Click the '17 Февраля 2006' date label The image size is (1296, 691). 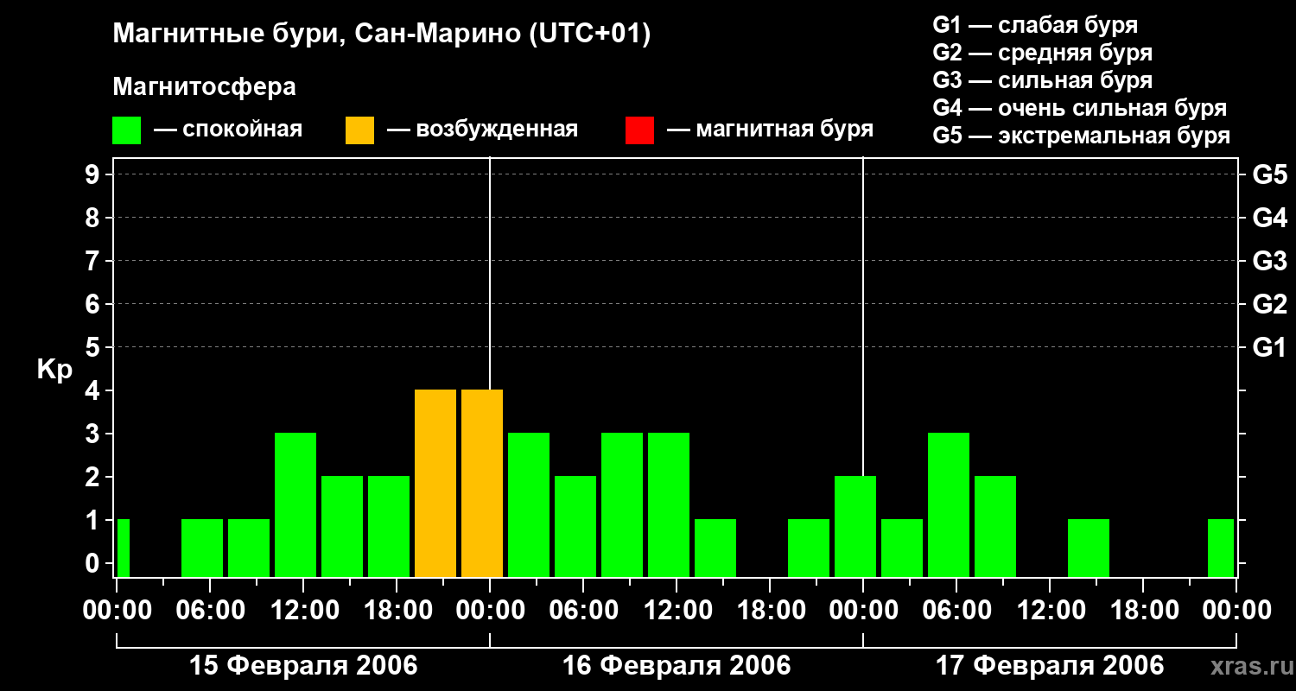click(1050, 666)
